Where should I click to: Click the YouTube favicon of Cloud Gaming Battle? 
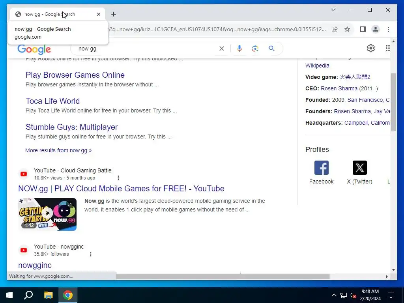click(23, 174)
